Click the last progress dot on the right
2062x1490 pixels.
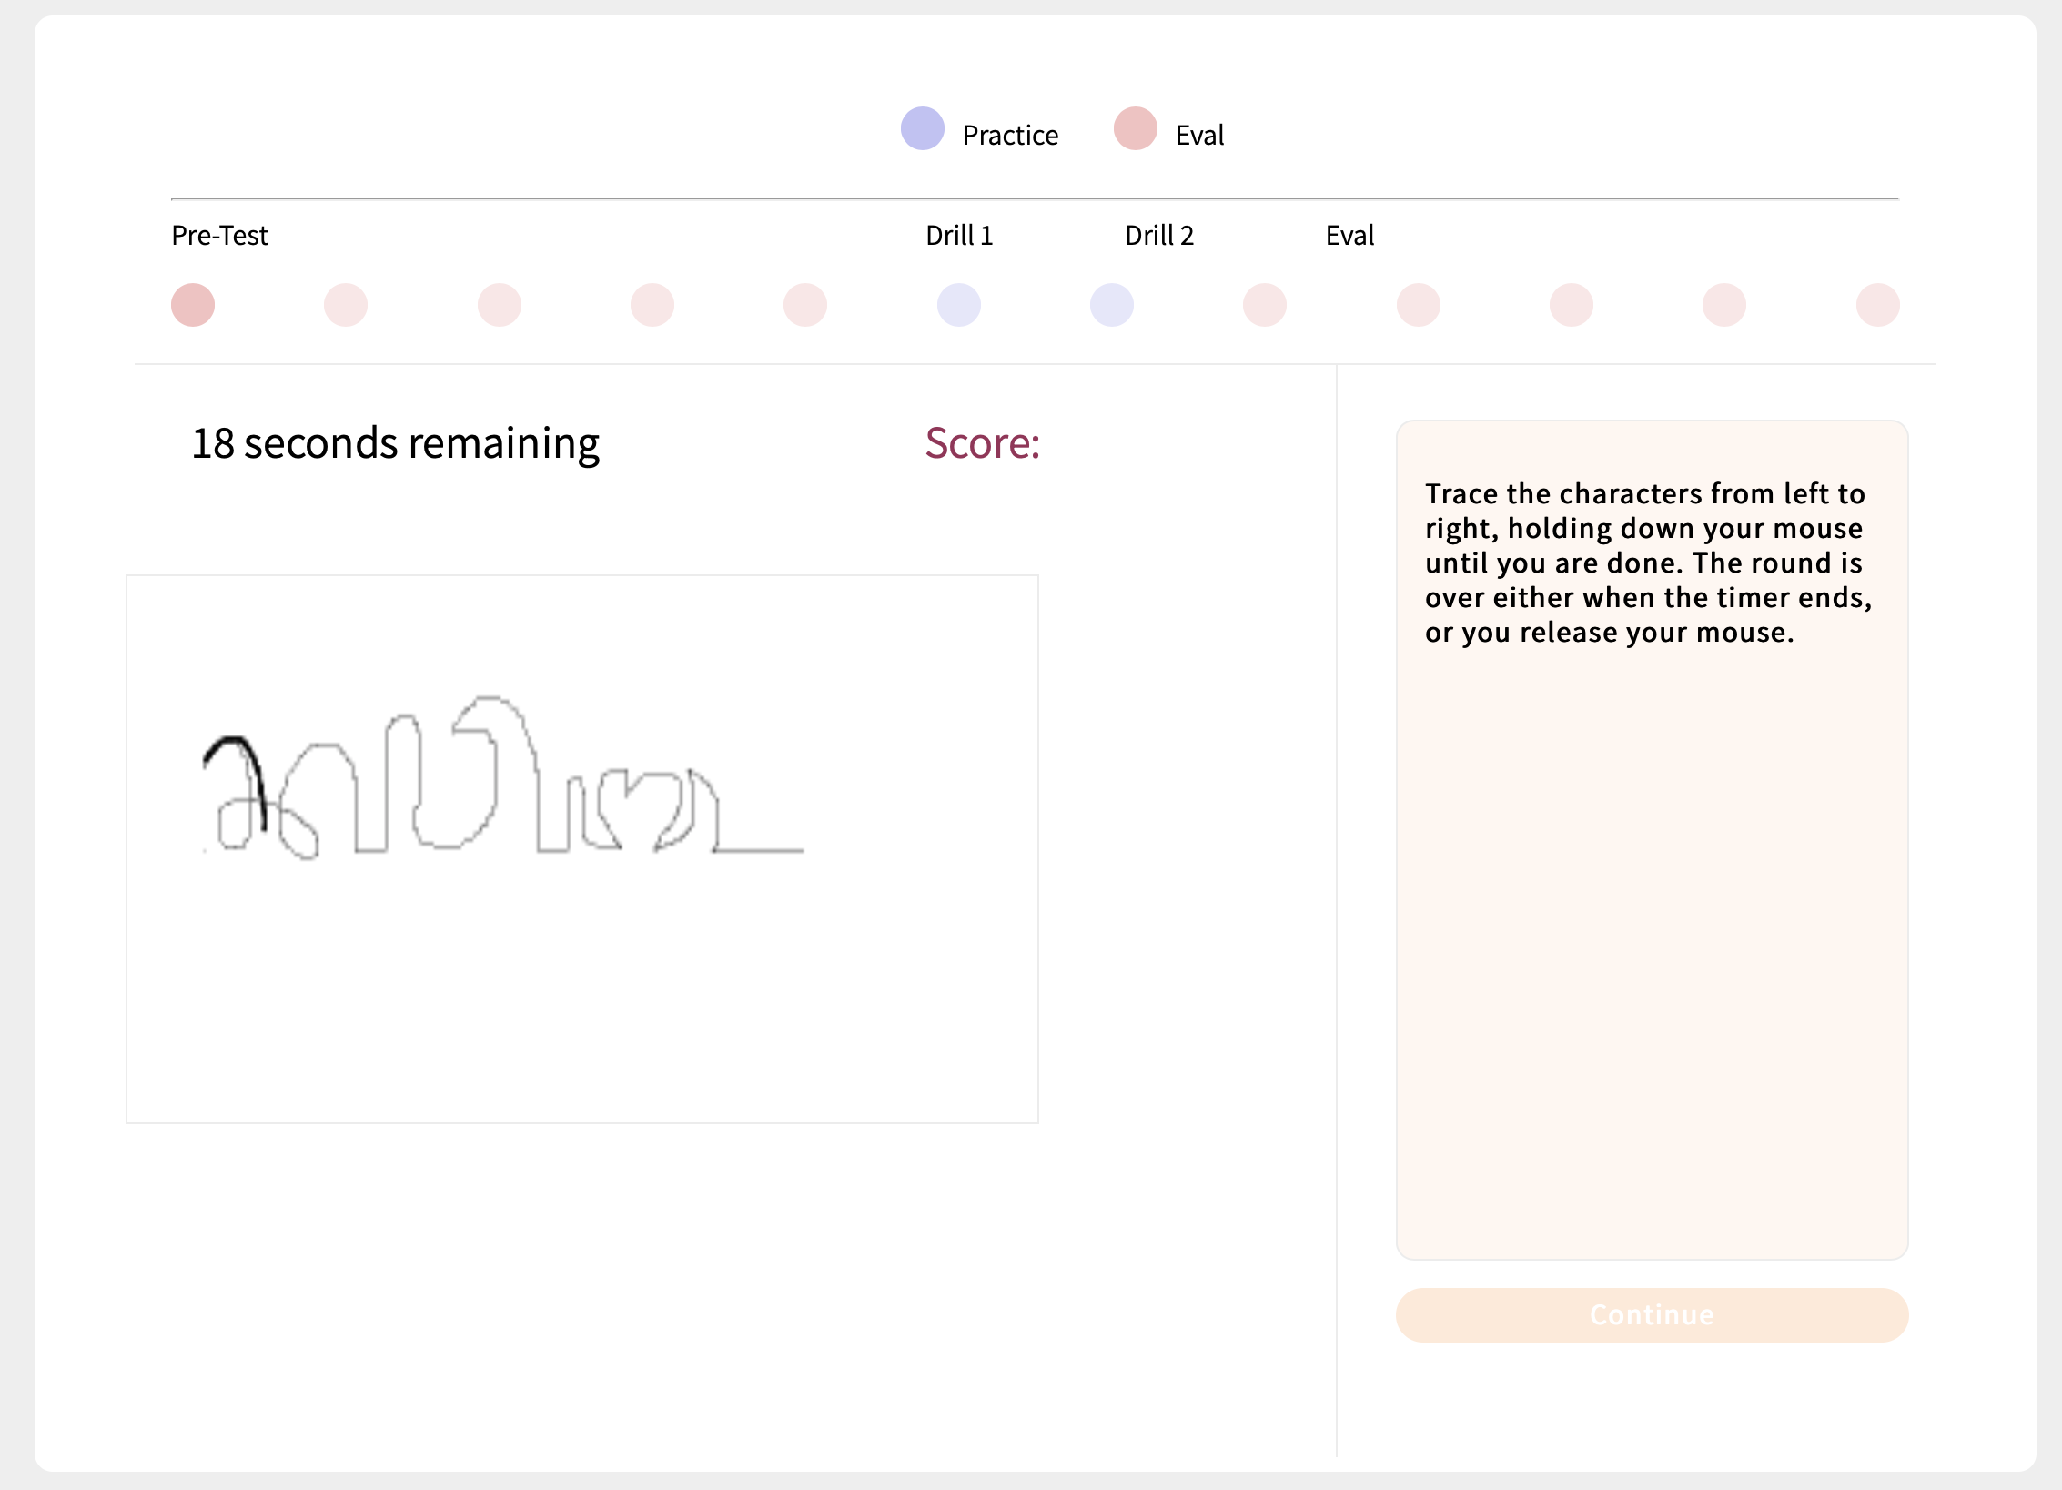coord(1877,305)
